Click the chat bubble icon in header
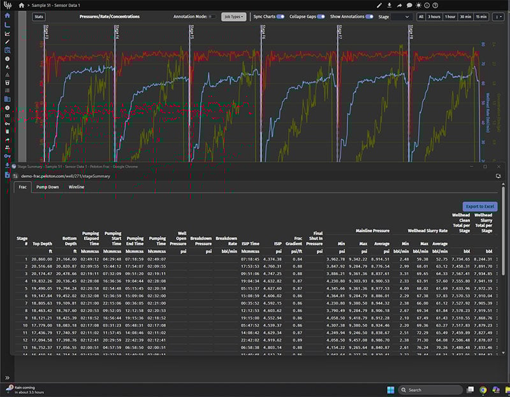The height and width of the screenshot is (397, 510). click(x=409, y=5)
